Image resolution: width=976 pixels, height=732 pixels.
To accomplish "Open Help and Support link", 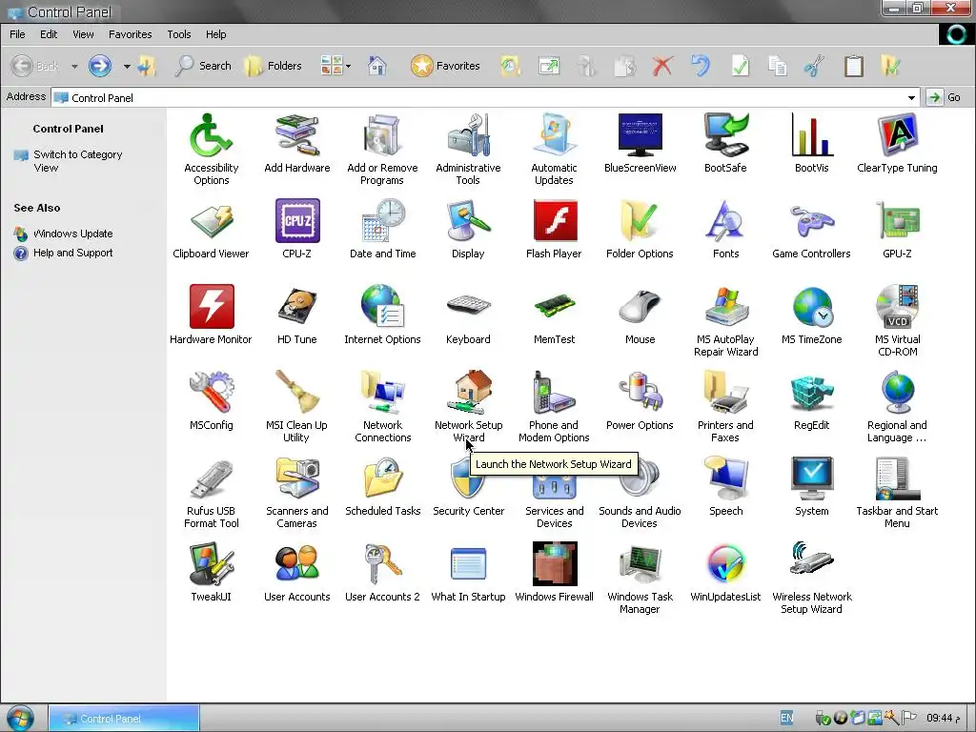I will [72, 253].
